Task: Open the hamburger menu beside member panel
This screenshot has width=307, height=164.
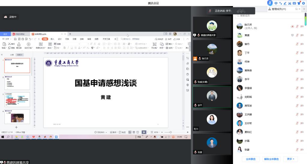Action: [x=304, y=9]
